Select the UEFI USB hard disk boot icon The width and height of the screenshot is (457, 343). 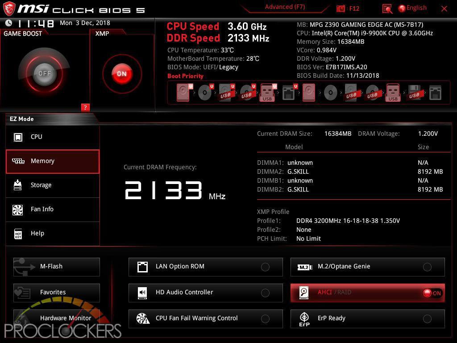tap(226, 92)
